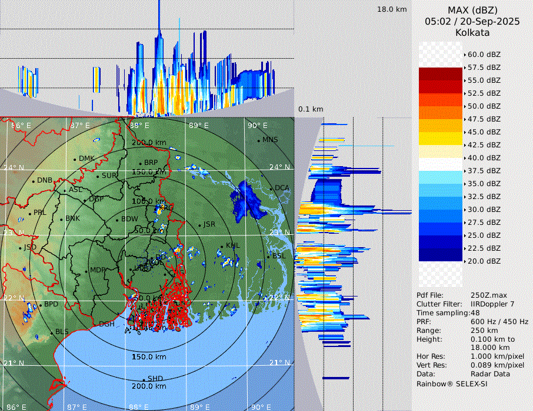Click the Rainbow SELEX-SI footer text
The width and height of the screenshot is (533, 411).
pyautogui.click(x=452, y=383)
